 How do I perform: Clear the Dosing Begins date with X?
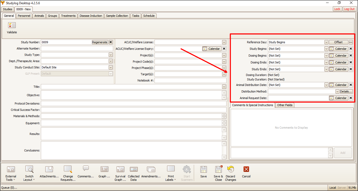click(351, 56)
